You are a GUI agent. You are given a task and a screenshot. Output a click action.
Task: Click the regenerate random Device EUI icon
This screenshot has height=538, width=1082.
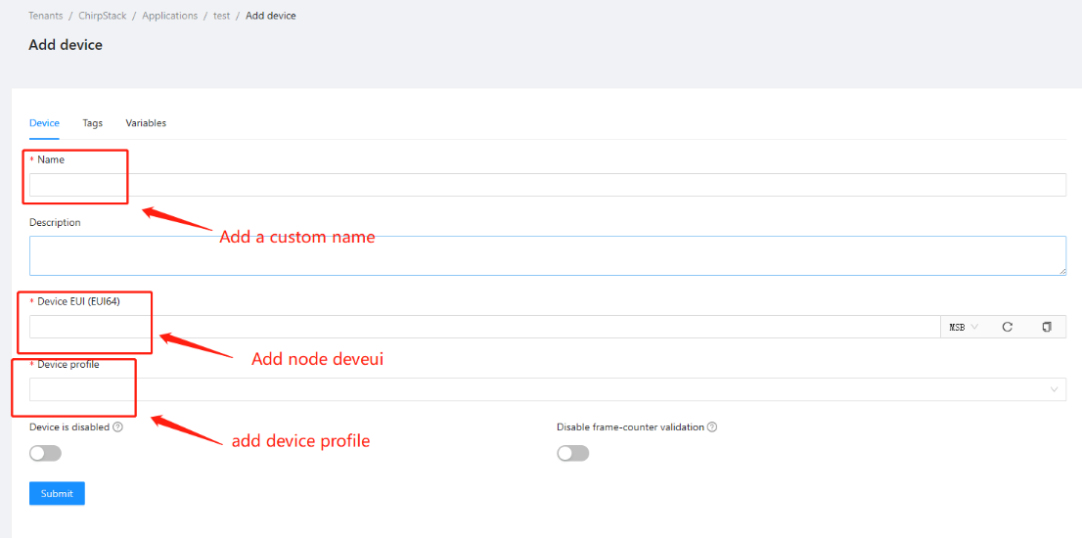(x=1007, y=327)
